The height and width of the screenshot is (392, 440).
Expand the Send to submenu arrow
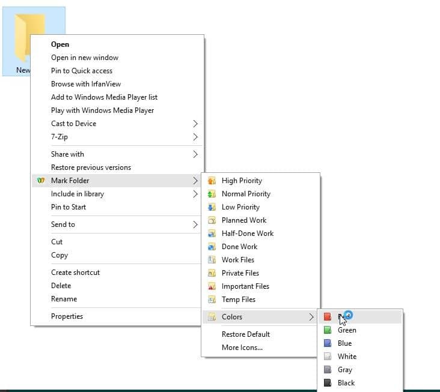[195, 225]
